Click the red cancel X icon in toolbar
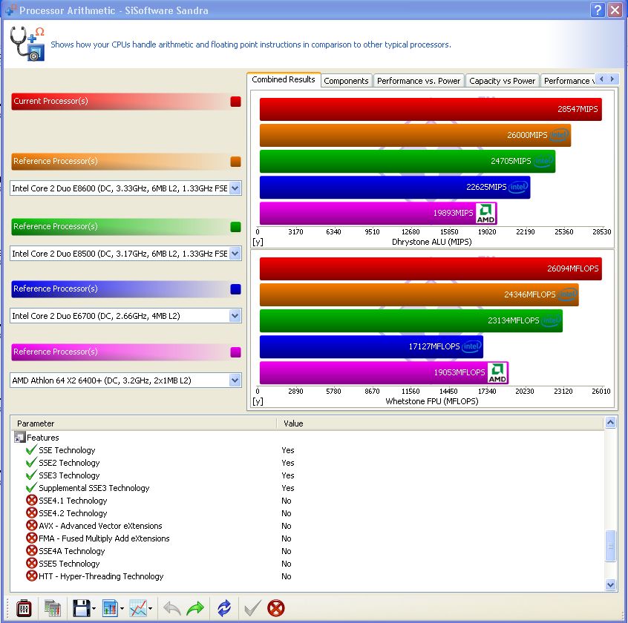628x623 pixels. pyautogui.click(x=276, y=609)
